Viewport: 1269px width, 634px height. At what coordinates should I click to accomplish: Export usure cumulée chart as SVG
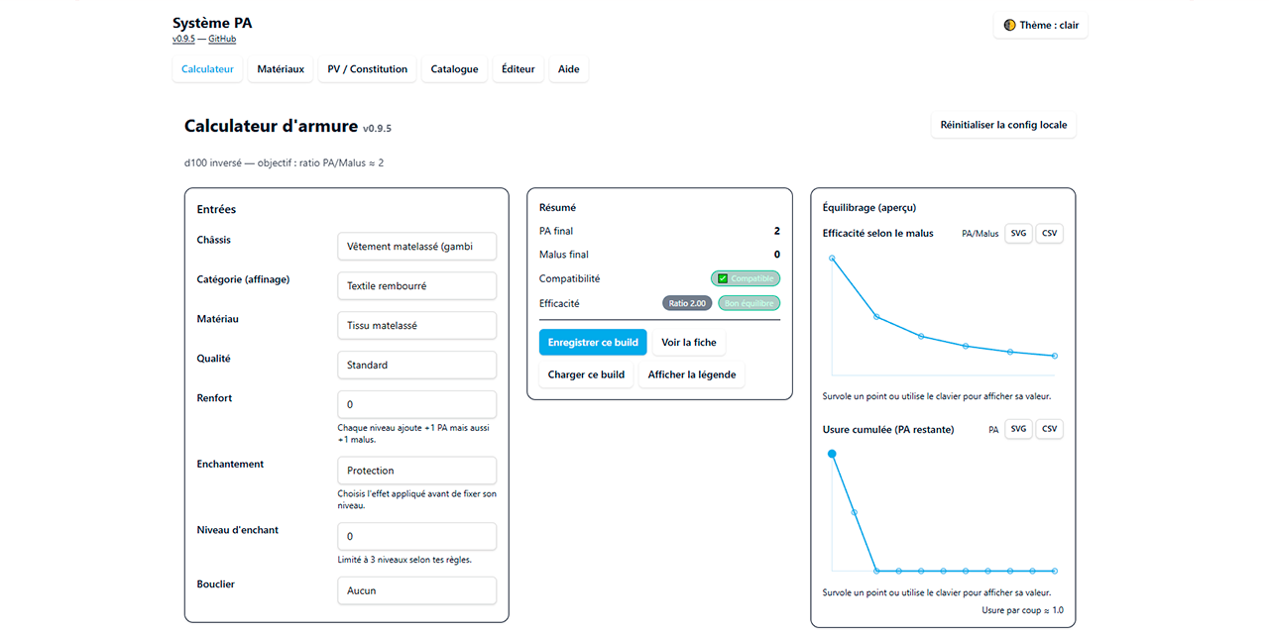(x=1018, y=430)
